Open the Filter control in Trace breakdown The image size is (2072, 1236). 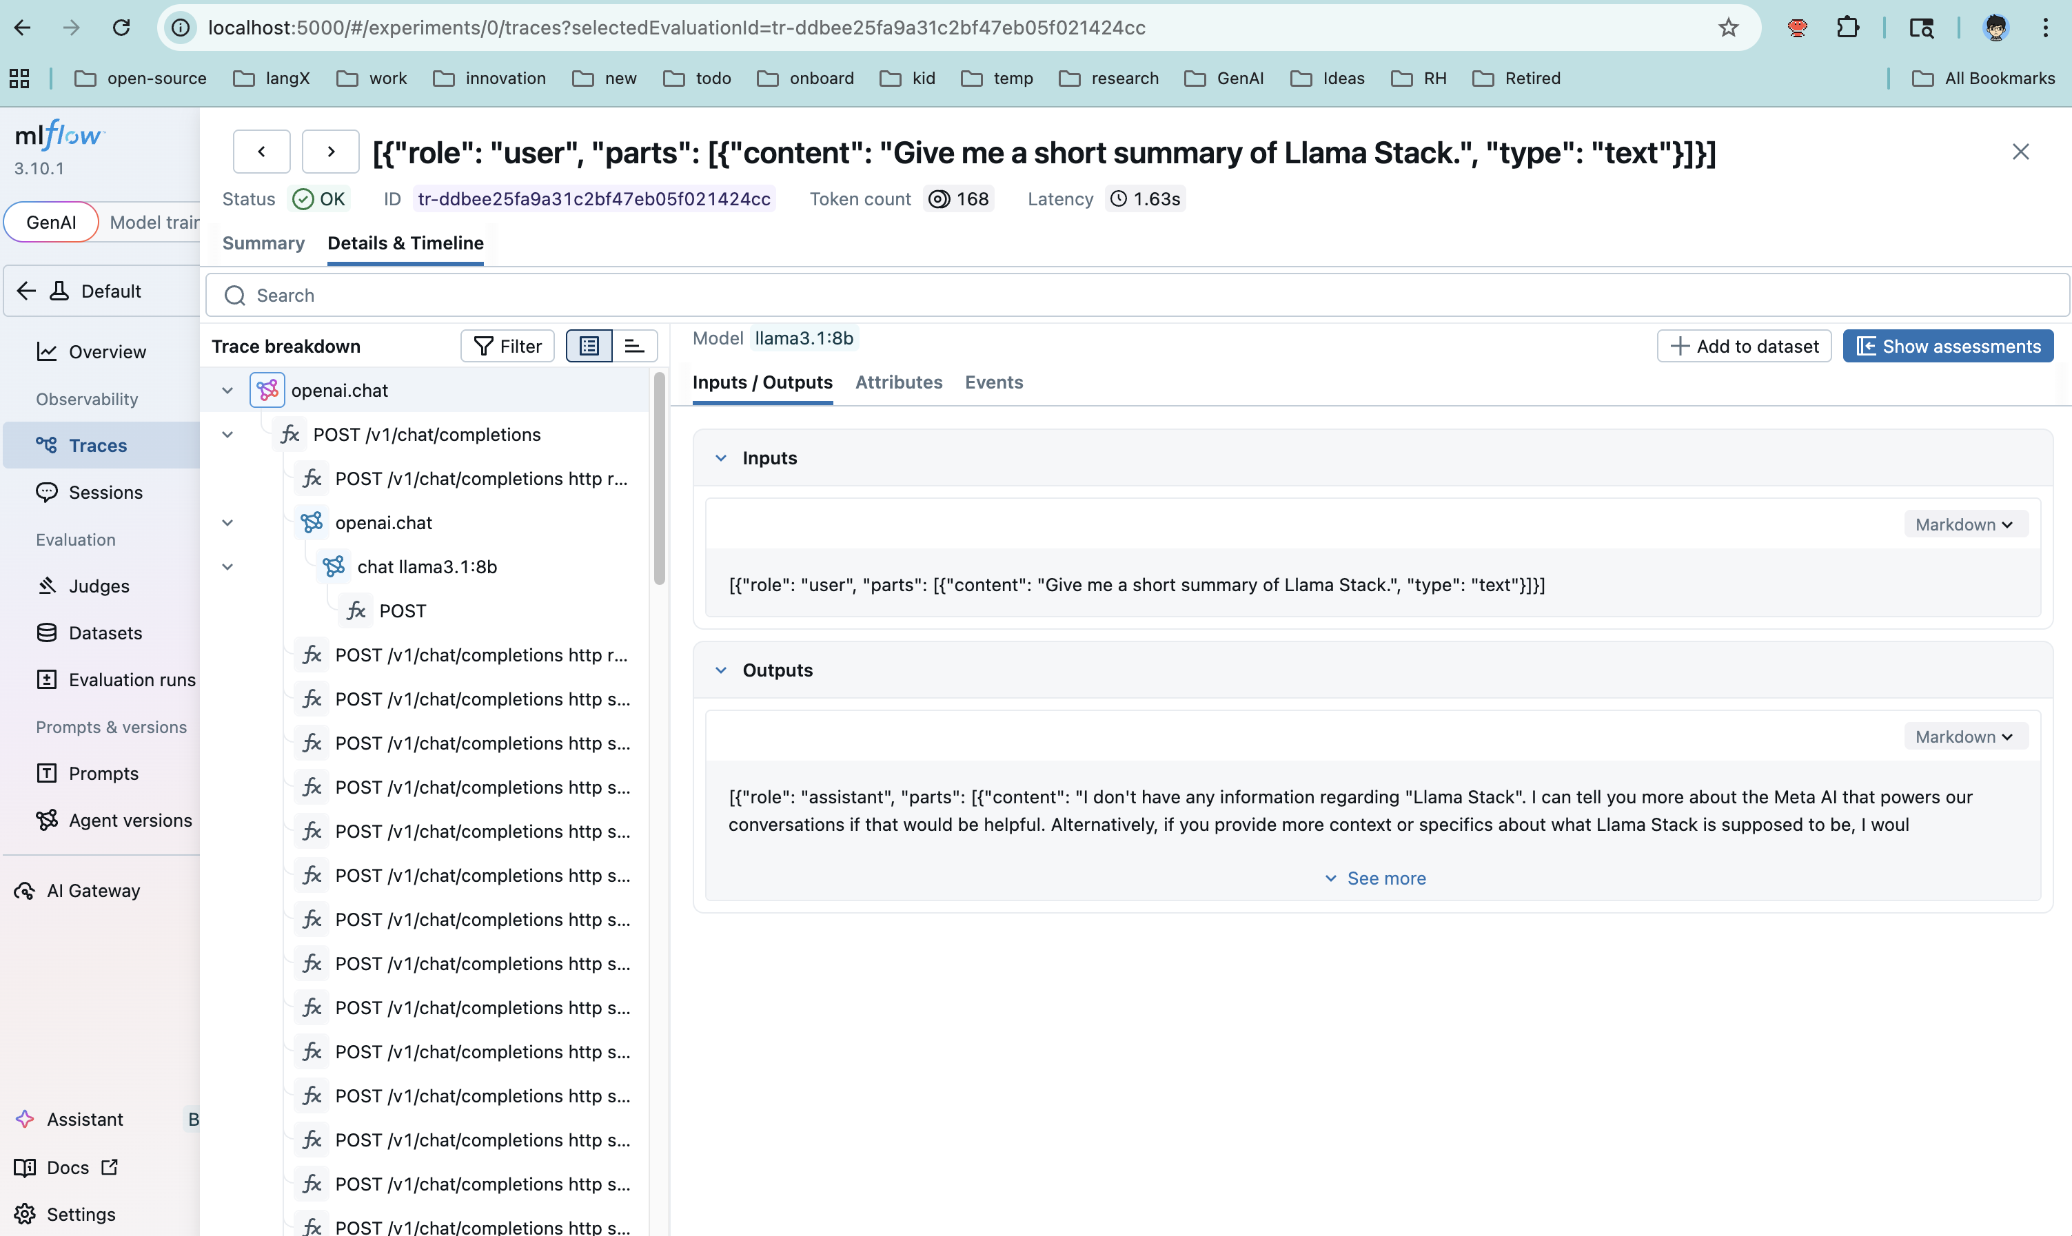click(x=507, y=346)
